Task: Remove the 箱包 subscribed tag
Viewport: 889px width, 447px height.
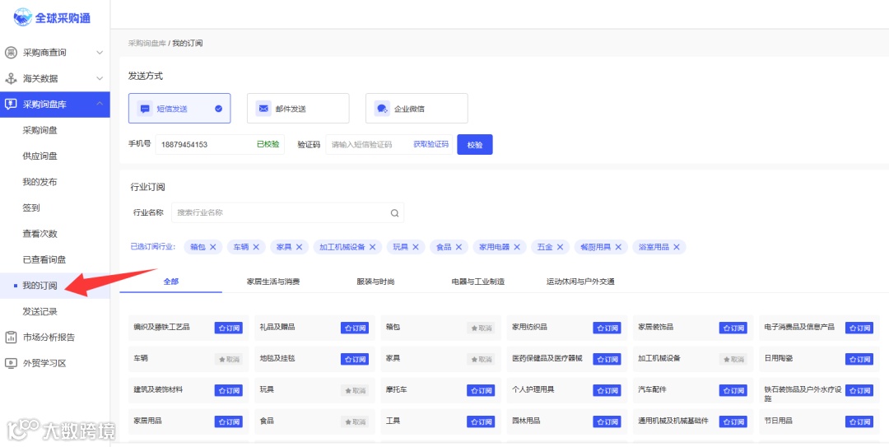Action: tap(213, 247)
